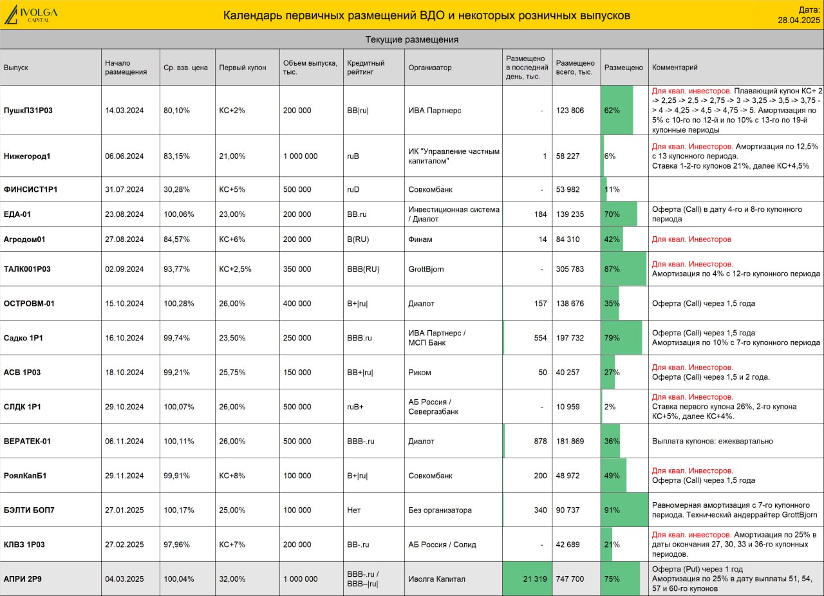Viewport: 824px width, 596px height.
Task: Select comment 'Выплата купонов: ежеквартально'
Action: pos(713,441)
